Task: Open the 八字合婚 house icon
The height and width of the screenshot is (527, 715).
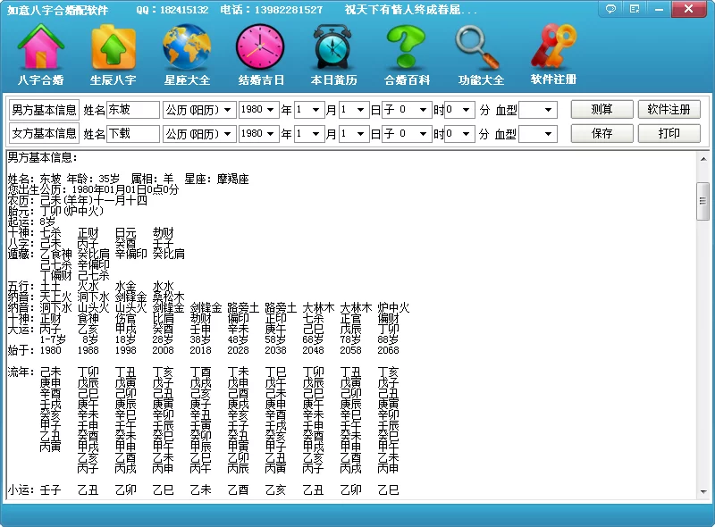Action: click(x=40, y=49)
